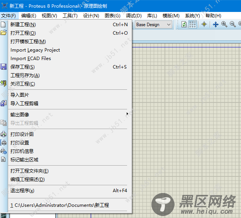Click the redraw display toolbar icon

[x=184, y=24]
